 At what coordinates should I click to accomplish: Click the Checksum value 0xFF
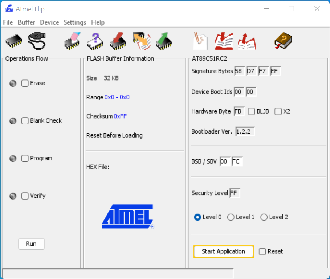tap(120, 116)
